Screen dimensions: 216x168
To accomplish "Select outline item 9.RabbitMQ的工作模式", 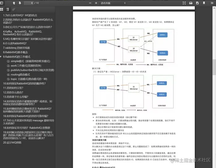I will (17, 57).
